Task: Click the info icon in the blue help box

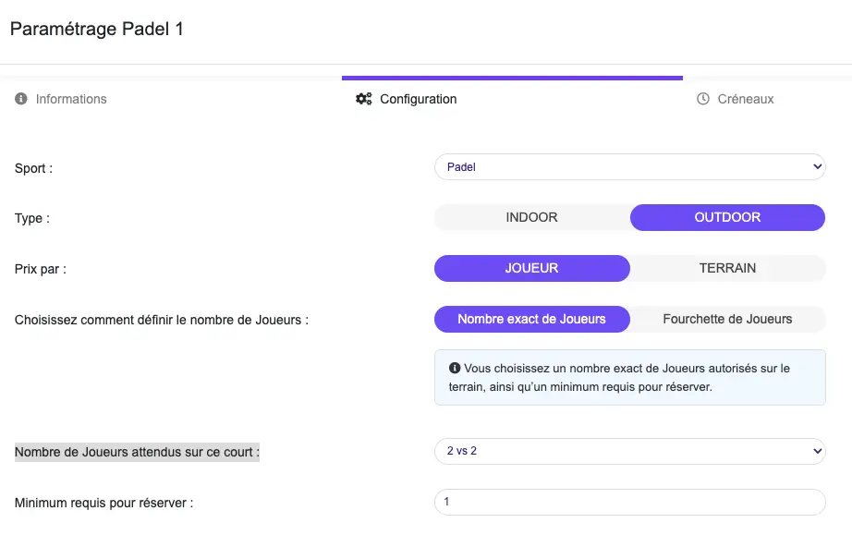Action: [x=455, y=368]
